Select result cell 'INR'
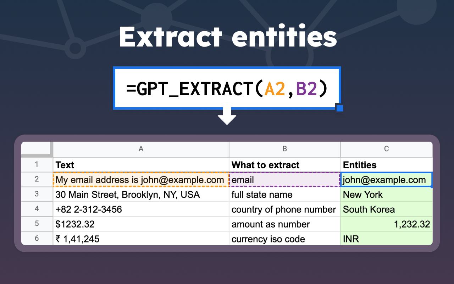 pos(387,238)
